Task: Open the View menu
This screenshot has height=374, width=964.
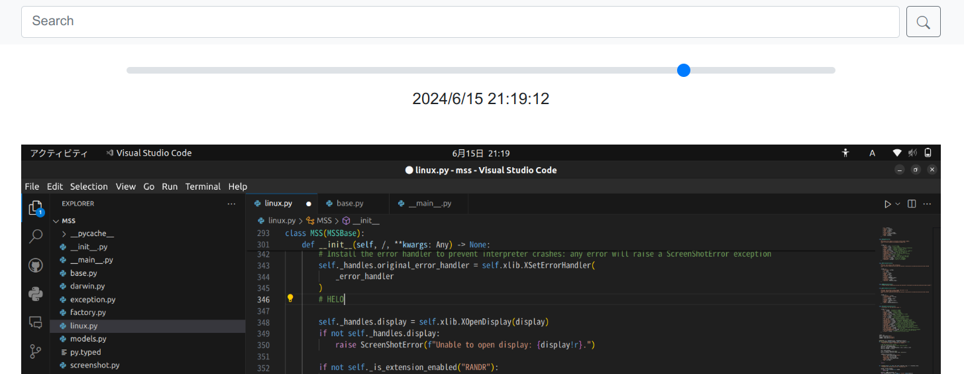Action: [x=126, y=186]
